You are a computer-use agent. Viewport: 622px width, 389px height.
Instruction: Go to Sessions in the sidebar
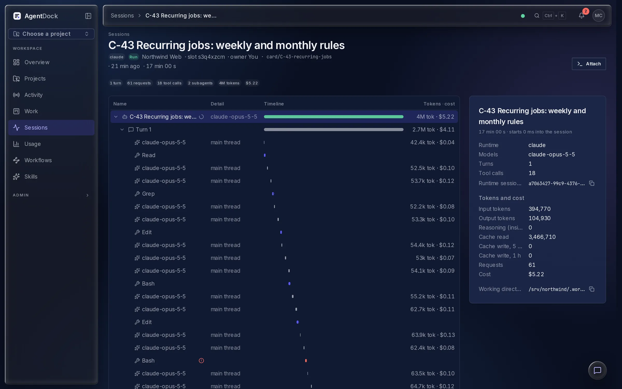51,128
